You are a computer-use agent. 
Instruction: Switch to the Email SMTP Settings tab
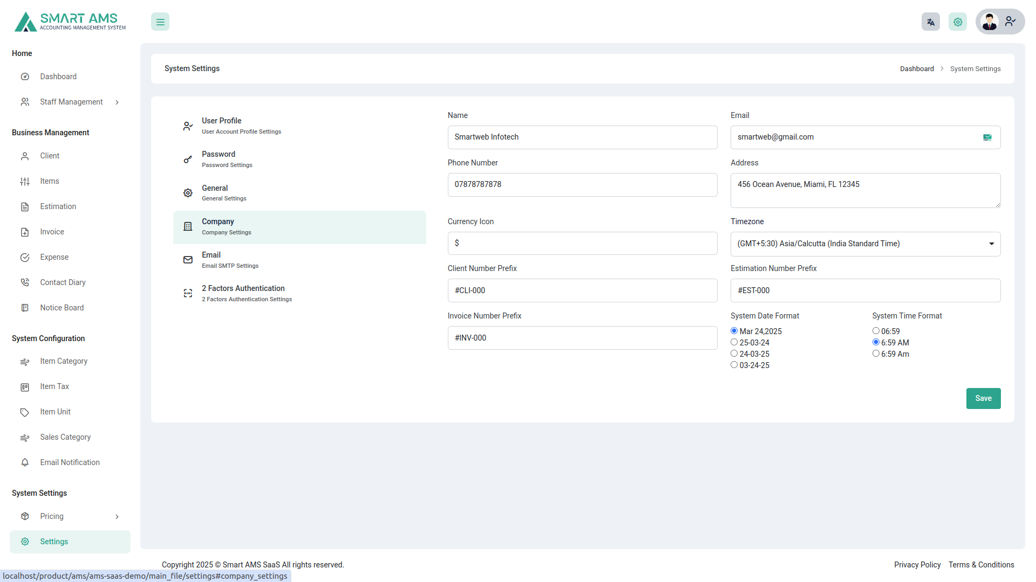tap(230, 260)
